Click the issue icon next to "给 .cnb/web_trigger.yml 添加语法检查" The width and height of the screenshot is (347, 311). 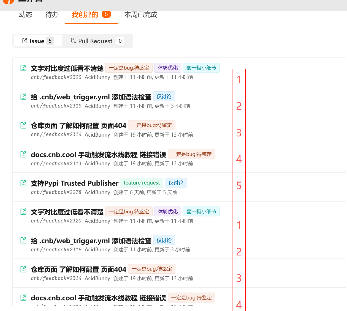pyautogui.click(x=24, y=97)
